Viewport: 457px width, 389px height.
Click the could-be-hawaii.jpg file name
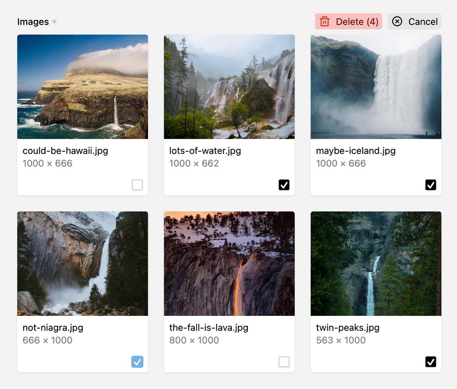tap(65, 151)
